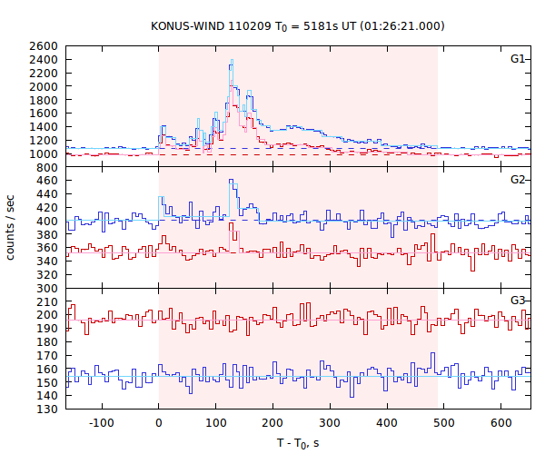The width and height of the screenshot is (545, 454).
Task: Click the x-axis tick label -100
Action: point(102,423)
